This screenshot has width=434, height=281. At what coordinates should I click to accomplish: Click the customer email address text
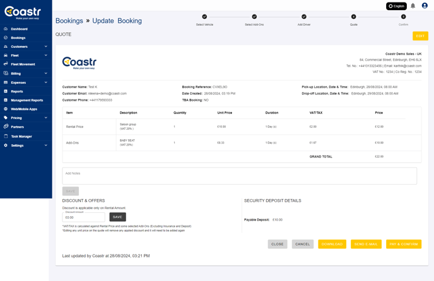[107, 93]
